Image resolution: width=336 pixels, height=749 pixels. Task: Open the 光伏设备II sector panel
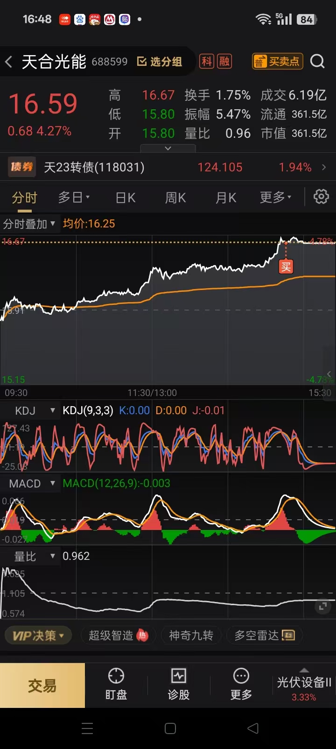click(x=304, y=685)
